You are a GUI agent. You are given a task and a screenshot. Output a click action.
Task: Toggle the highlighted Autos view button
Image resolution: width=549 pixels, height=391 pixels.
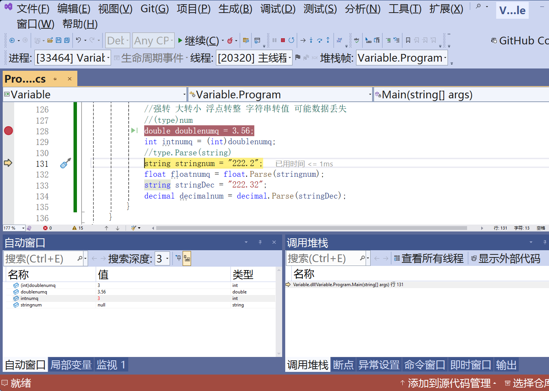[187, 259]
